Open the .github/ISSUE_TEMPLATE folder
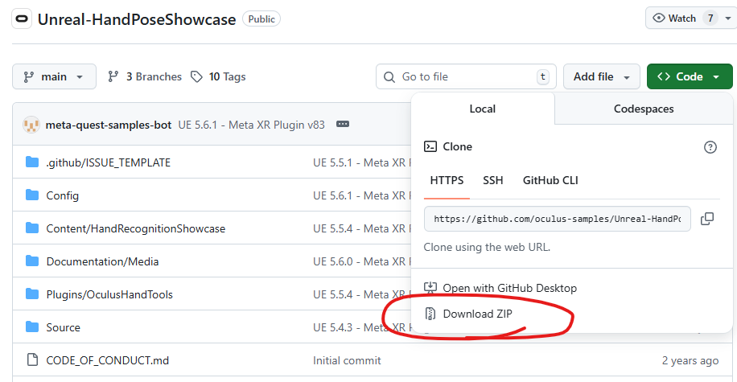737x382 pixels. coord(108,162)
